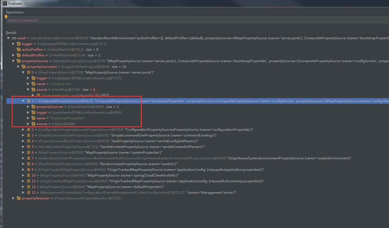The width and height of the screenshot is (389, 228).
Task: Click array icon of element 9 OriginTrackedMapPropertySource
Action: (29, 170)
